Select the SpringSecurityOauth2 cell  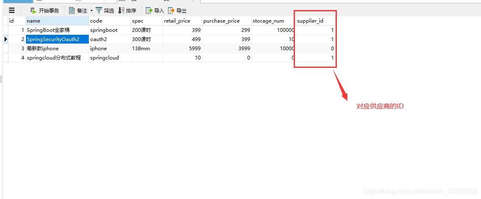(57, 39)
